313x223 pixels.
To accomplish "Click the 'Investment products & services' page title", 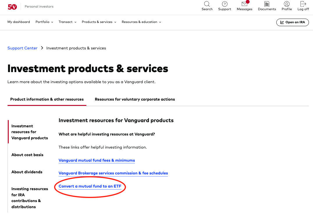I will pos(88,69).
